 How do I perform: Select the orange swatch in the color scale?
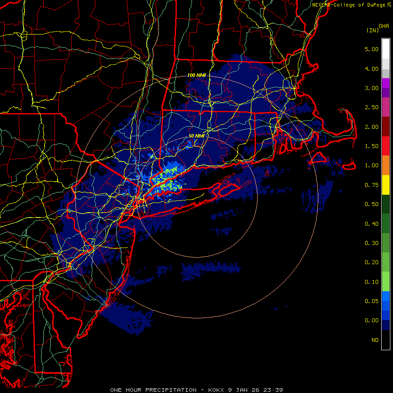tap(386, 165)
